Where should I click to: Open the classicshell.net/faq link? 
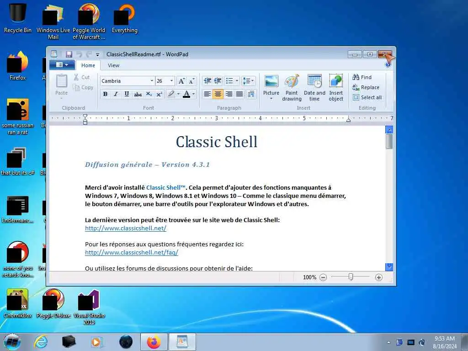(x=131, y=252)
